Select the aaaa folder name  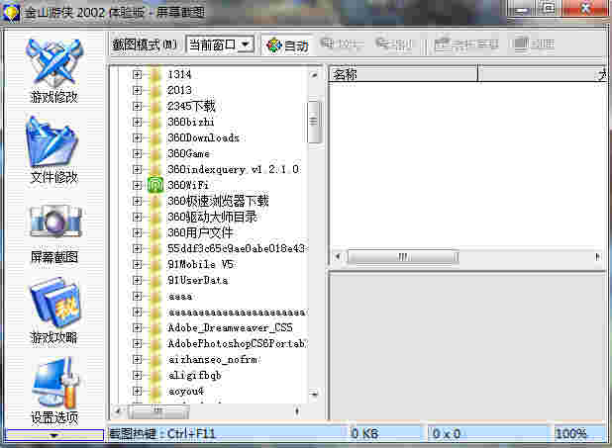[180, 297]
